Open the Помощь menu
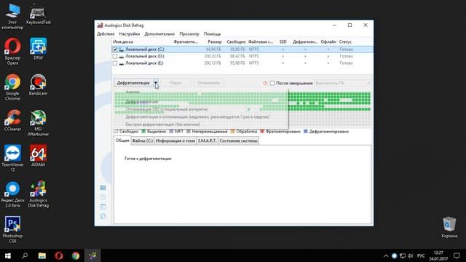This screenshot has width=466, height=262. coord(212,34)
